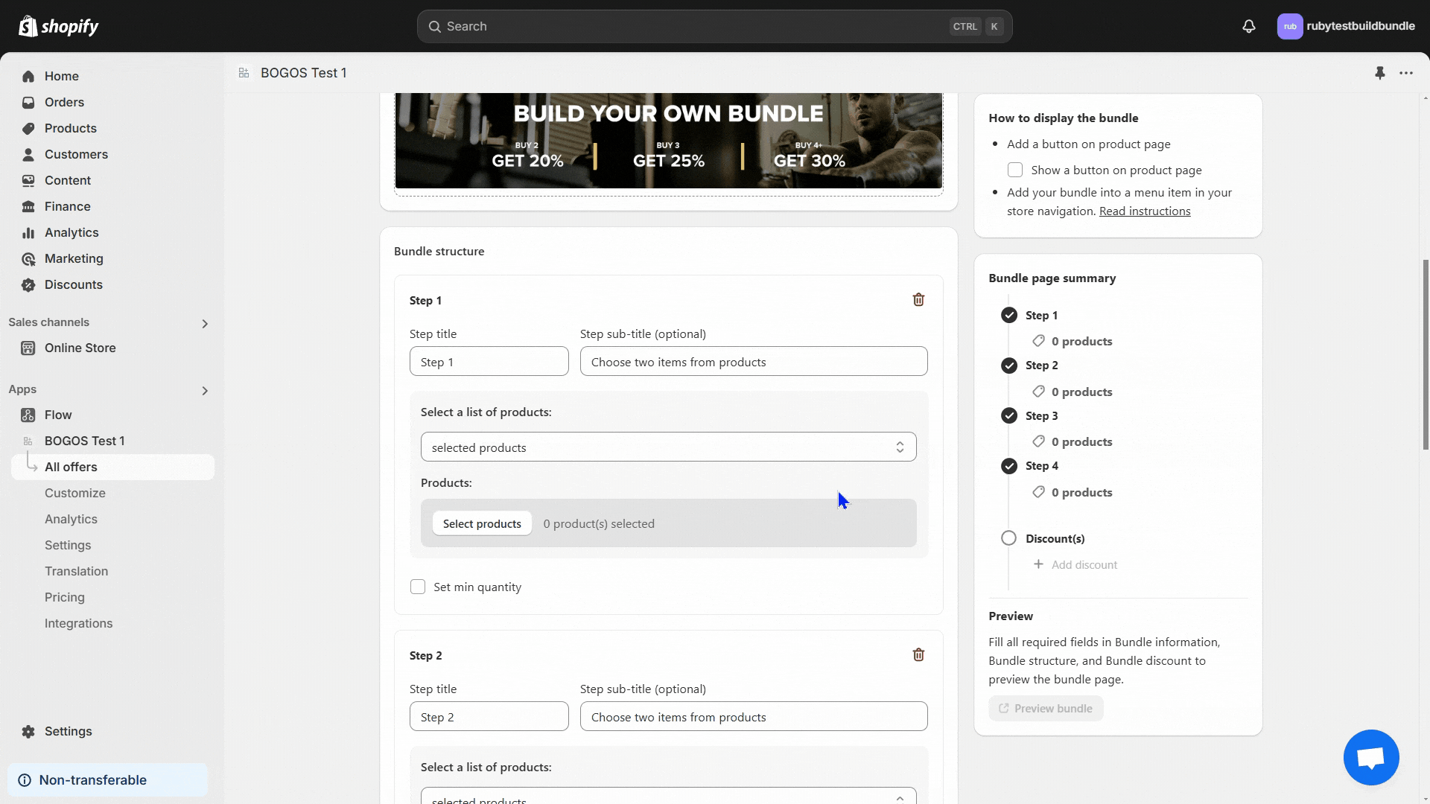Check Set min quantity in Step 1
Image resolution: width=1430 pixels, height=804 pixels.
[418, 587]
